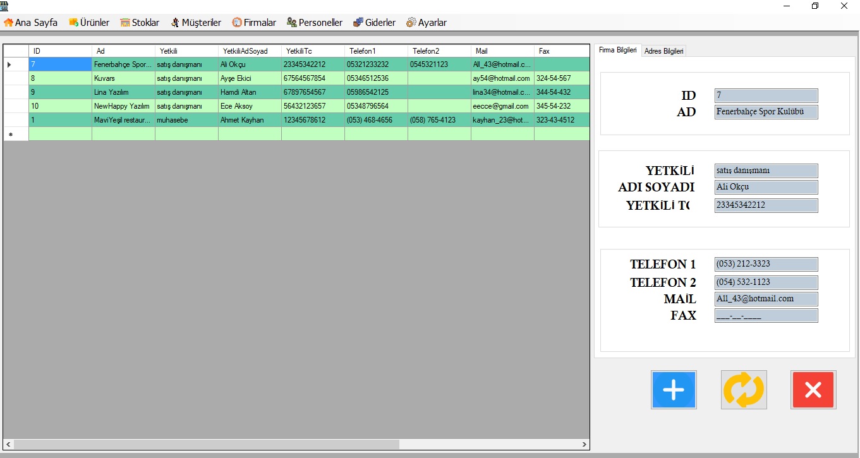Sort by the ID column header
The height and width of the screenshot is (458, 860).
pyautogui.click(x=60, y=51)
